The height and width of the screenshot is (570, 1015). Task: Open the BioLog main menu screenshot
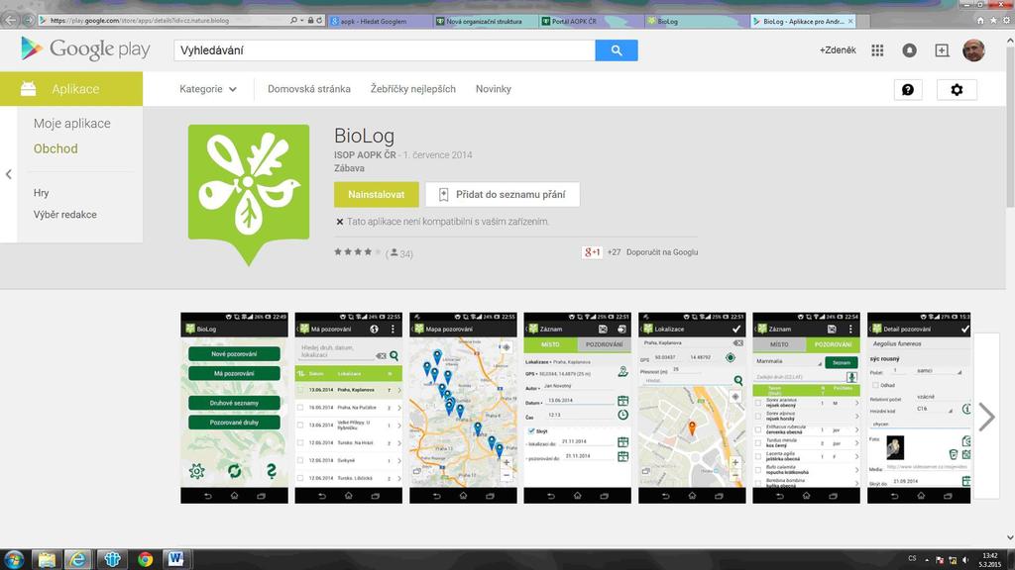point(234,408)
